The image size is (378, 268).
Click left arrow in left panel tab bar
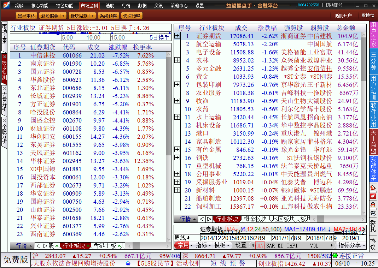38,246
